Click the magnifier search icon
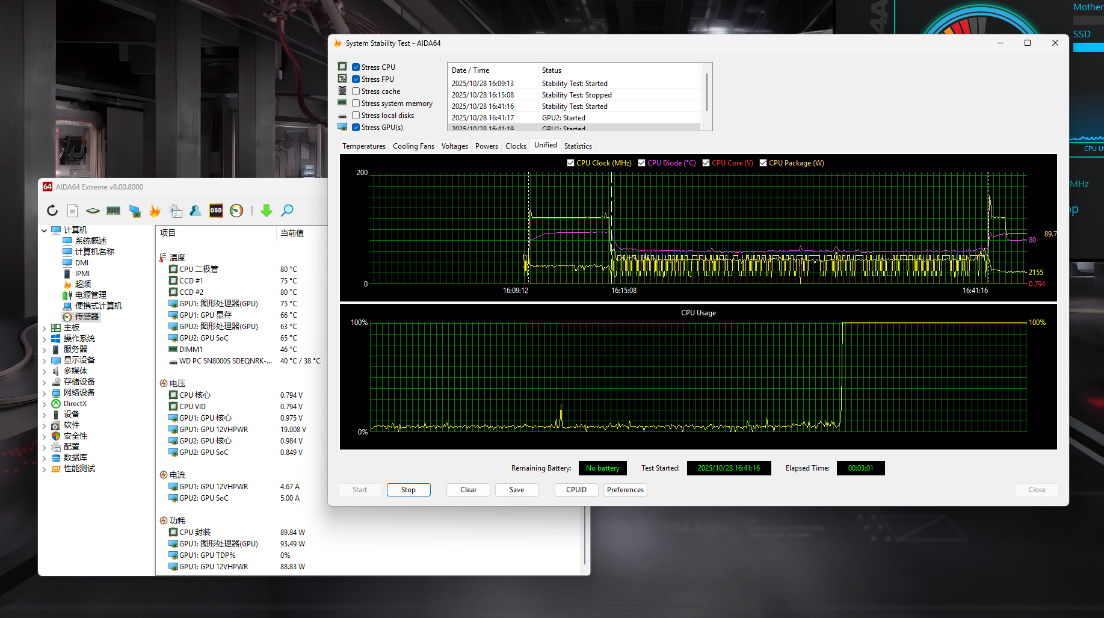1104x618 pixels. (287, 211)
